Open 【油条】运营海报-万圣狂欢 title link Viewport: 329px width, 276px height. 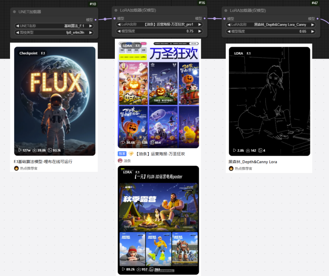click(x=160, y=154)
